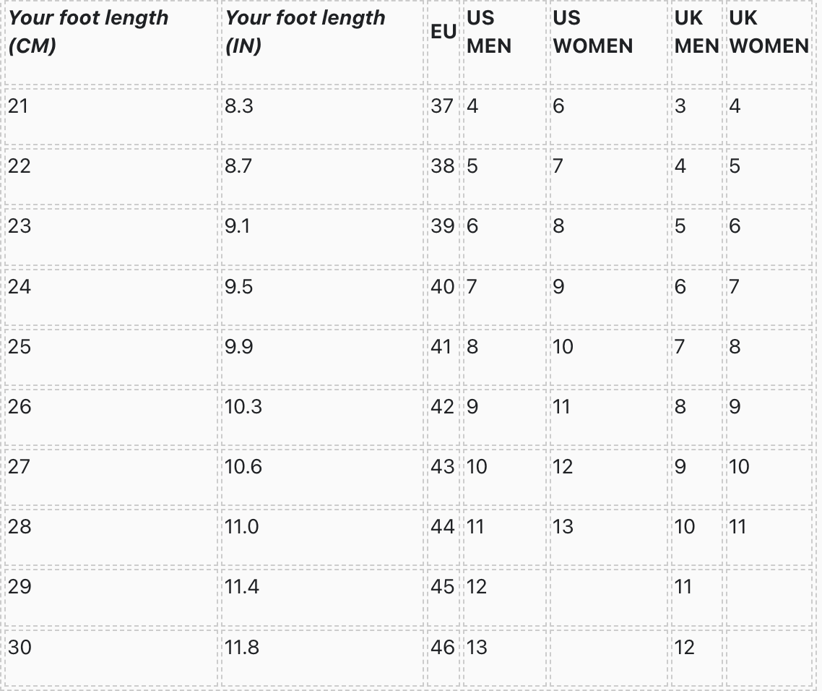The image size is (822, 691).
Task: Click the EU size 43 cell
Action: point(442,467)
